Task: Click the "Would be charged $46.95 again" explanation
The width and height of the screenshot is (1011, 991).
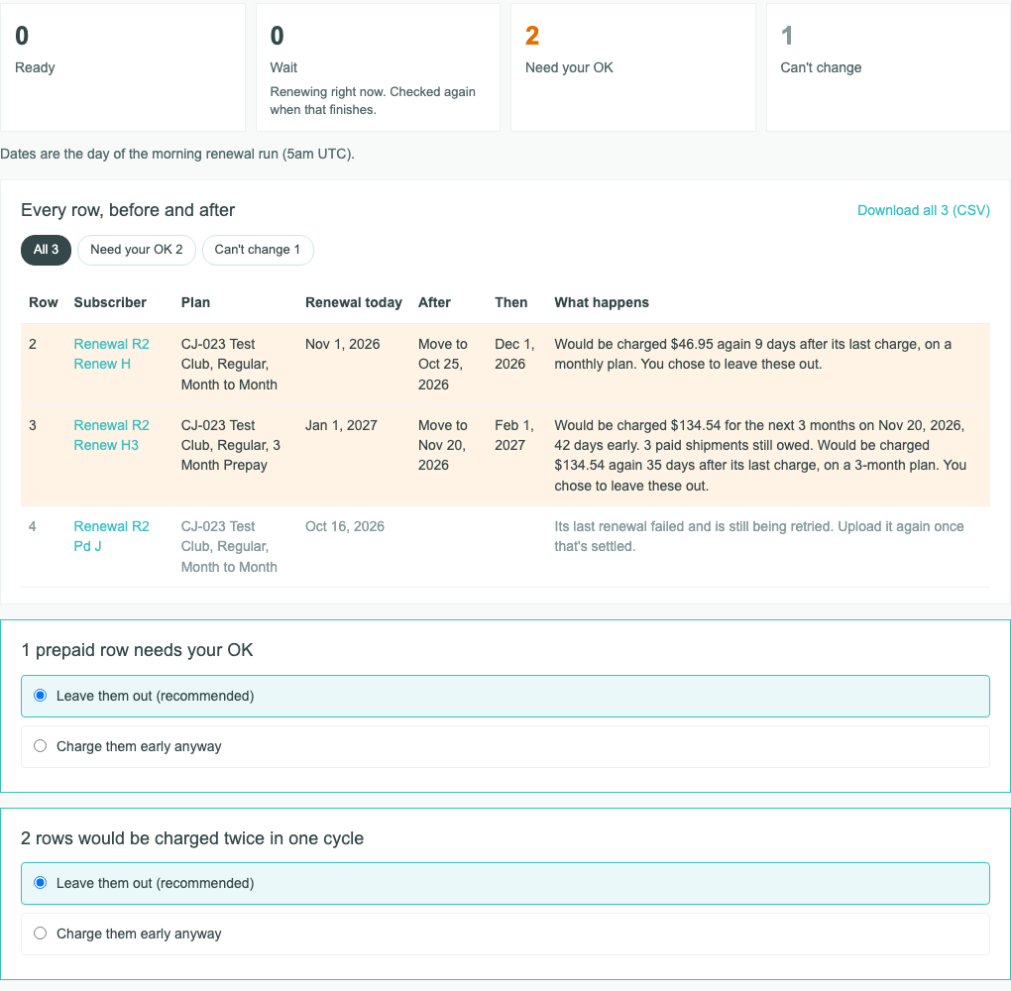Action: [753, 354]
